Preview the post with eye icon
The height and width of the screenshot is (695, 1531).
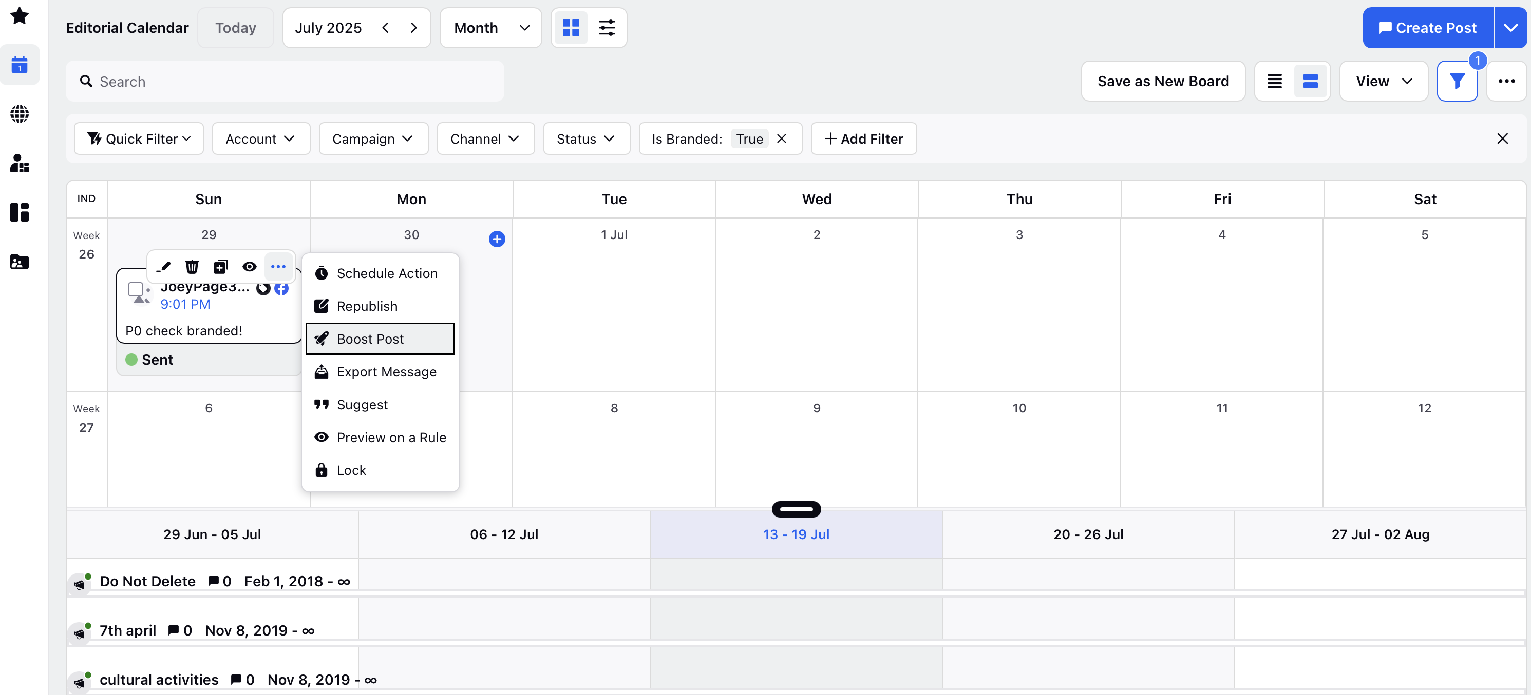[x=250, y=267]
